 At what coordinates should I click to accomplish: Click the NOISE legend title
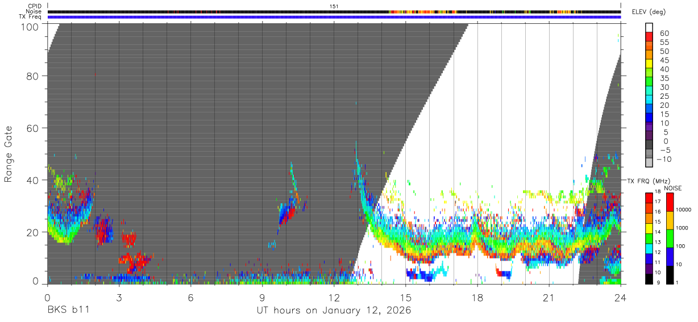point(672,188)
